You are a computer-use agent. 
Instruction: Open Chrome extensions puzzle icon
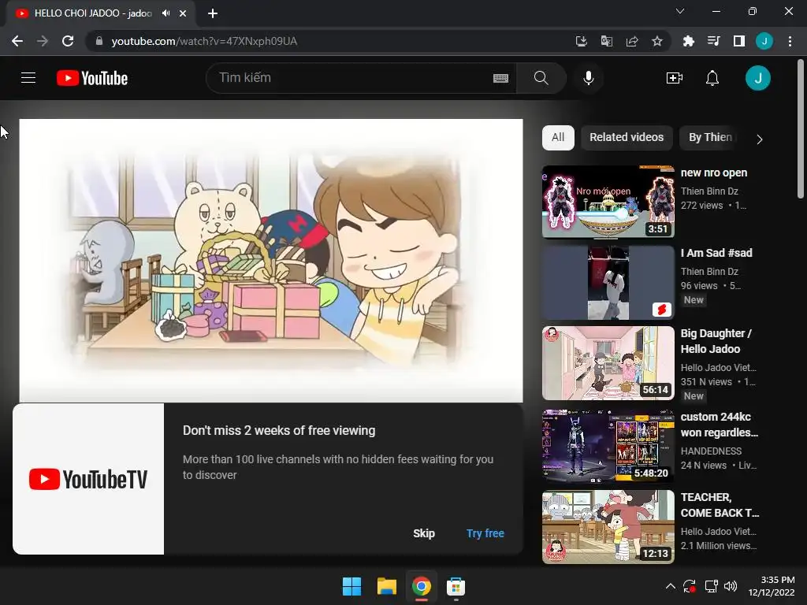point(688,41)
